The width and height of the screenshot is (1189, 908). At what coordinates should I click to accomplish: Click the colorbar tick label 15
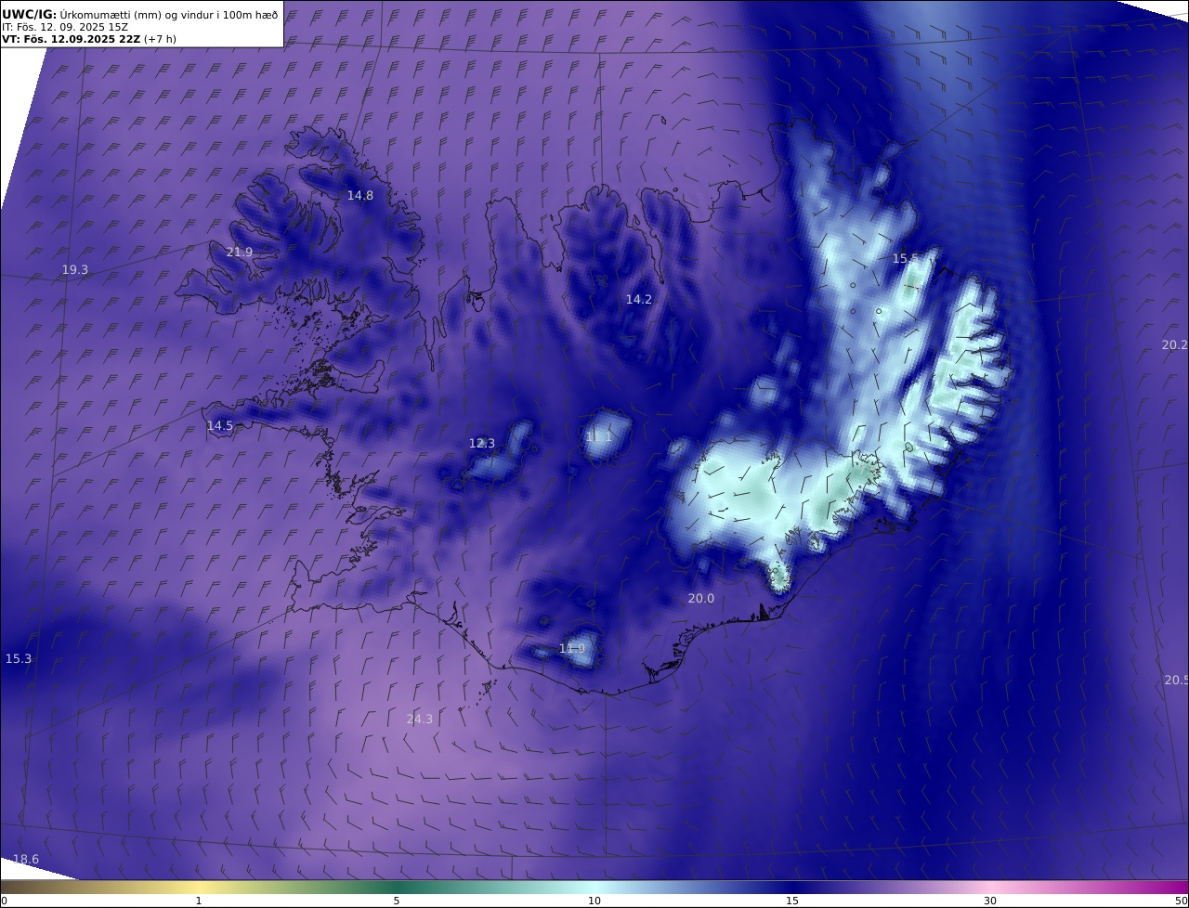click(x=792, y=901)
